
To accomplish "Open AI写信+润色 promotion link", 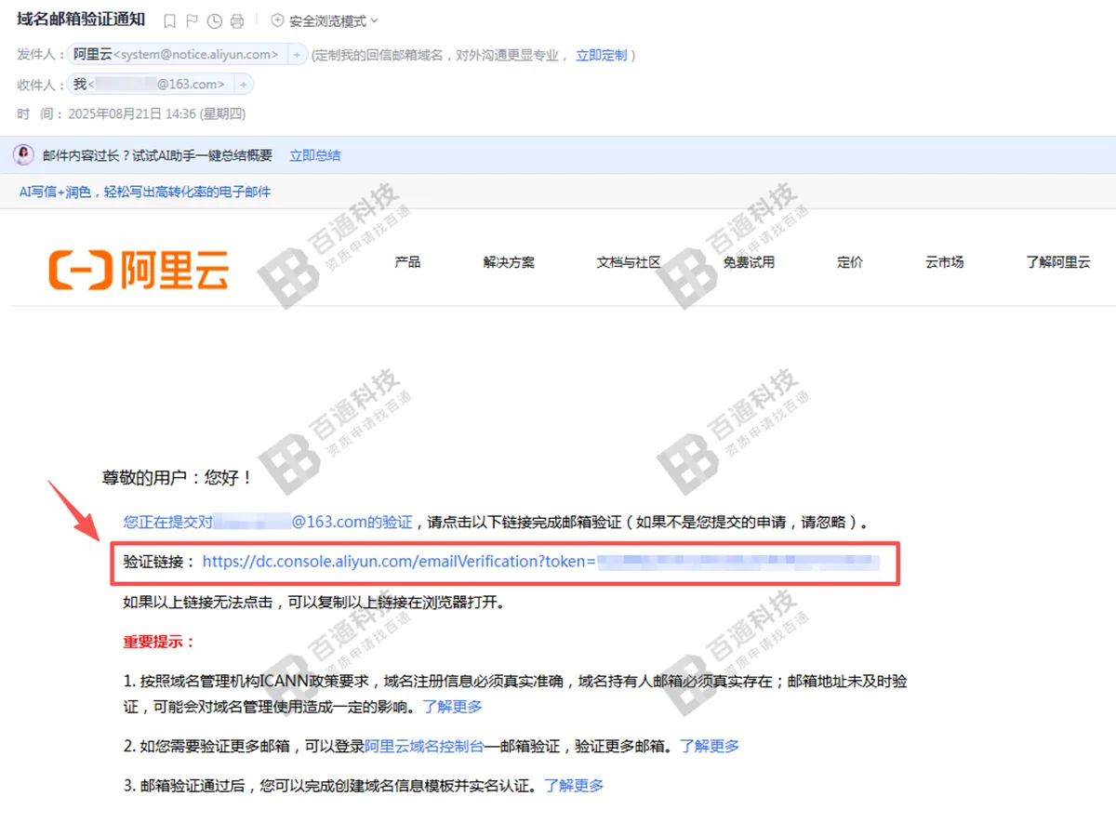I will (x=145, y=192).
